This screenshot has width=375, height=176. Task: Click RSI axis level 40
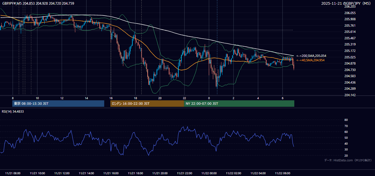(x=346, y=144)
